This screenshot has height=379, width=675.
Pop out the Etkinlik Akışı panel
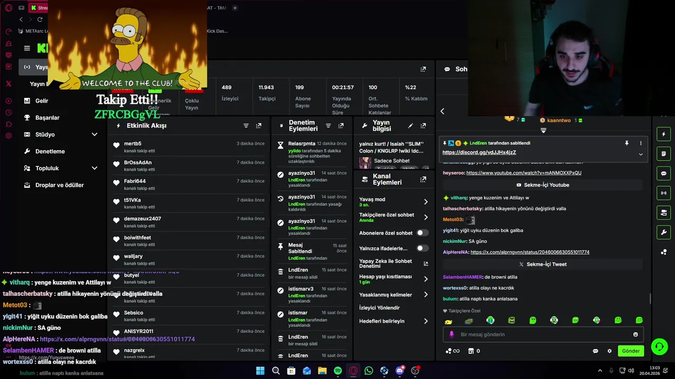pyautogui.click(x=258, y=126)
